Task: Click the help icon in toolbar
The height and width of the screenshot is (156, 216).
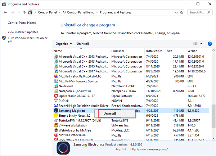Action: tap(209, 44)
